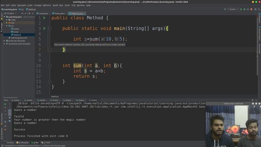Expand Scratches and Consoles node
The image size is (261, 147).
pos(4,44)
